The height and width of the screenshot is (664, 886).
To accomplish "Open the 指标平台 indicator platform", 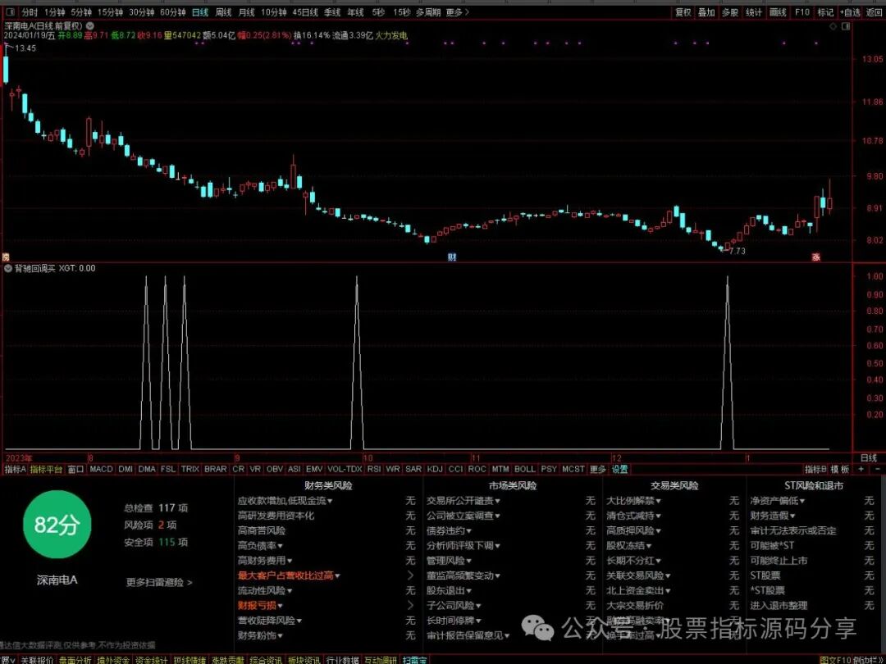I will coord(46,469).
